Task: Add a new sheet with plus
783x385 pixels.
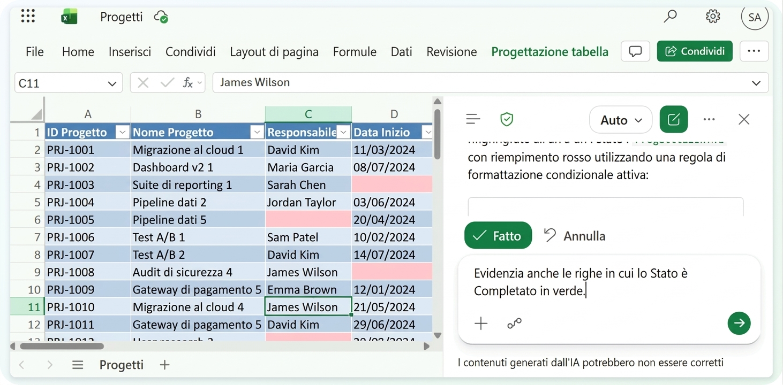Action: point(164,365)
